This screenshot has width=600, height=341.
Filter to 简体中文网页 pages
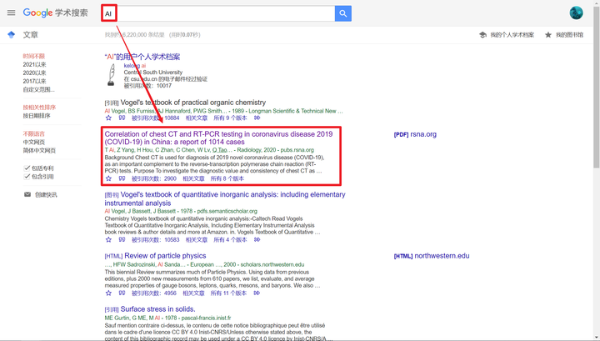coord(39,150)
